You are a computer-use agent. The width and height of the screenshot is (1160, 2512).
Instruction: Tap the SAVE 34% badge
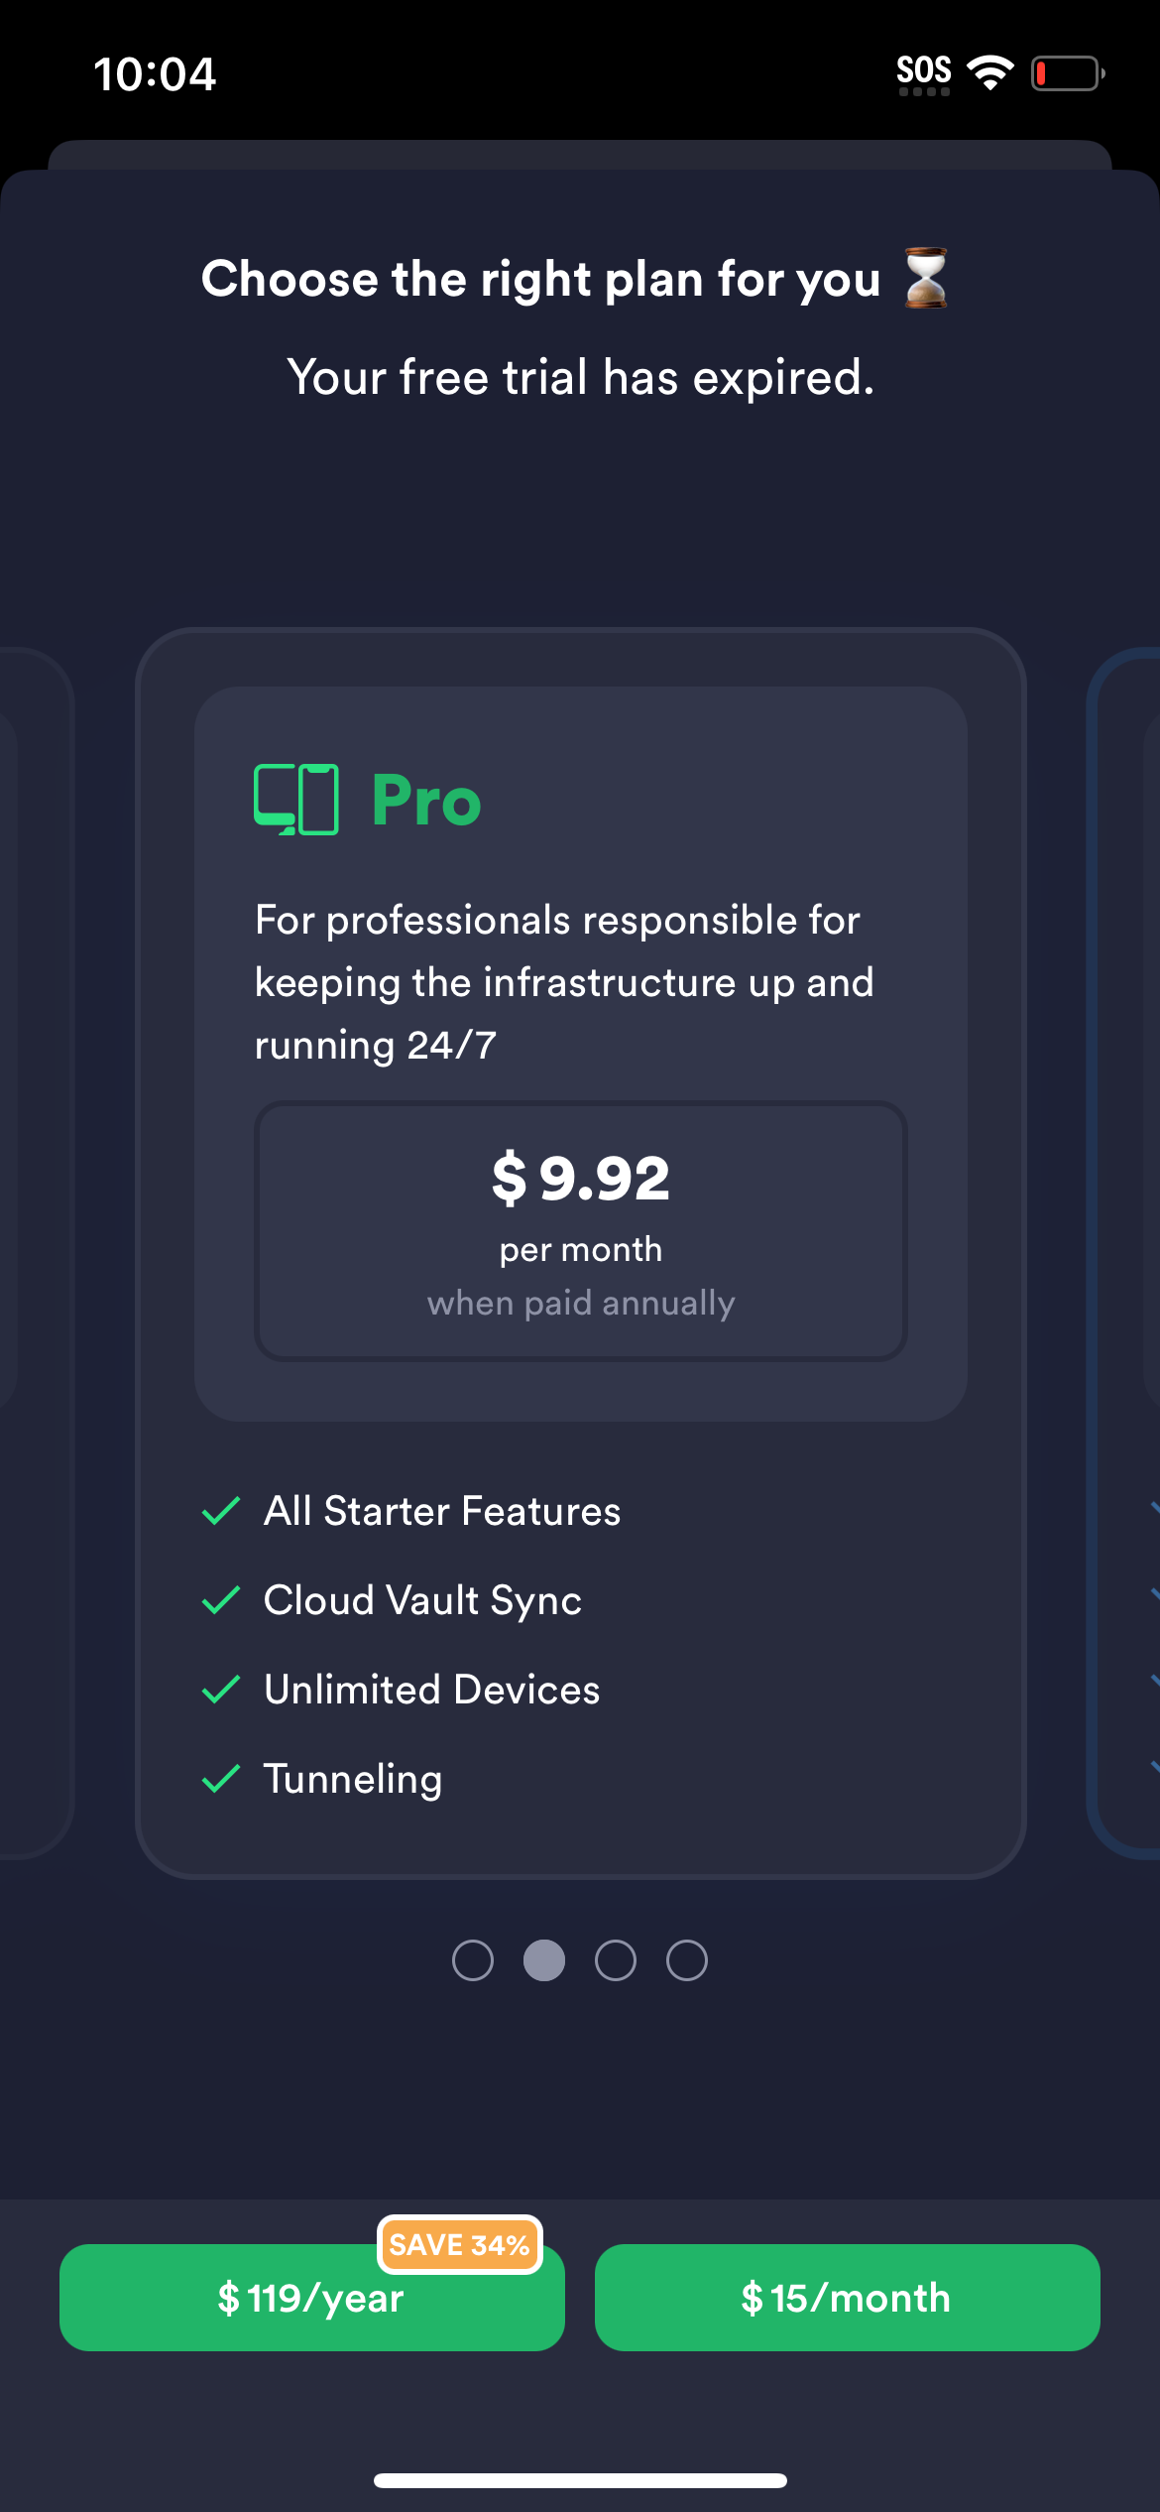(459, 2244)
